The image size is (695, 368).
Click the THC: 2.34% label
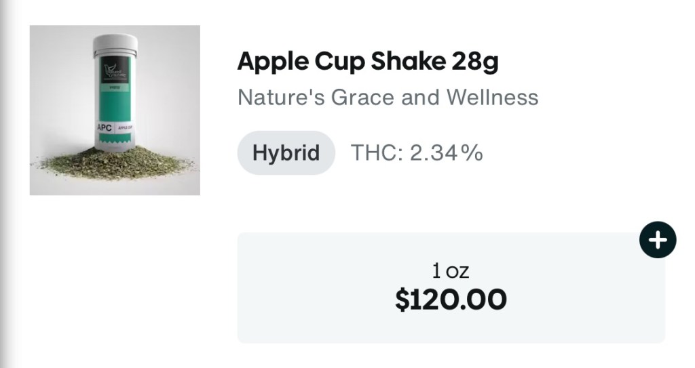point(416,152)
